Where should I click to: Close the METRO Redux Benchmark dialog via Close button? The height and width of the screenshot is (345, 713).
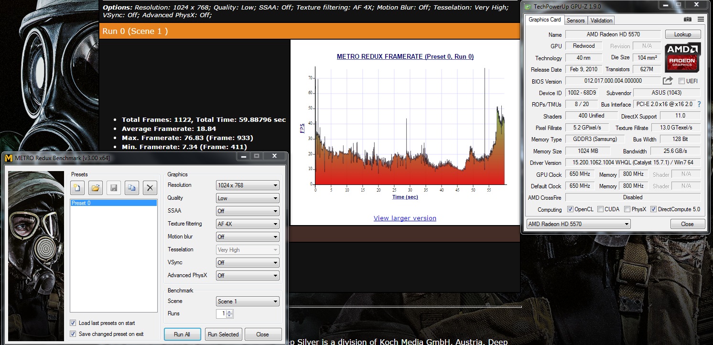tap(263, 334)
